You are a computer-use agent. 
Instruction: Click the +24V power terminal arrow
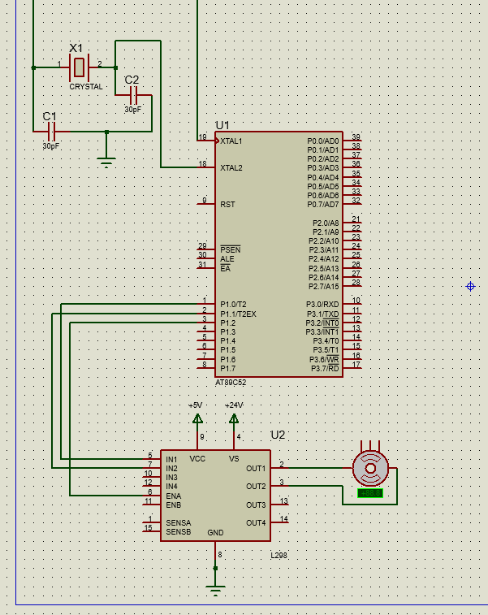[234, 418]
